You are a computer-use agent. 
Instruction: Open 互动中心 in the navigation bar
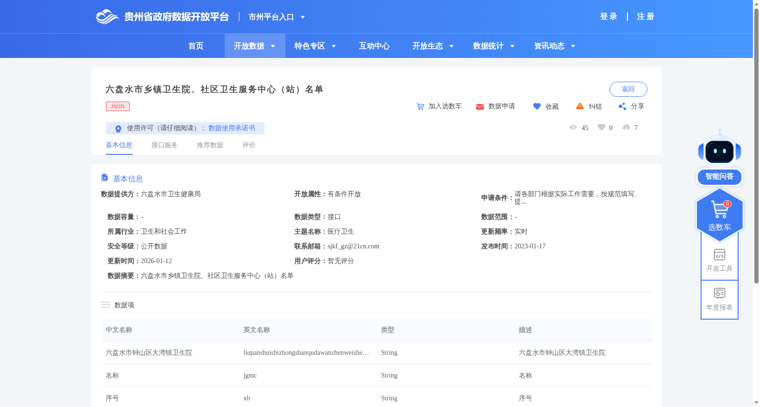374,46
